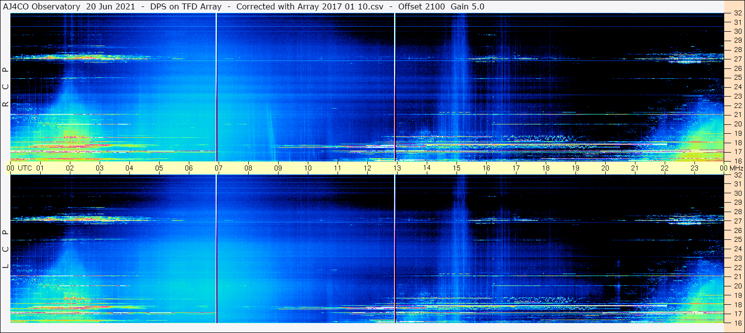The image size is (745, 333).
Task: Click the LCP label beside the lower spectrogram
Action: 5,249
